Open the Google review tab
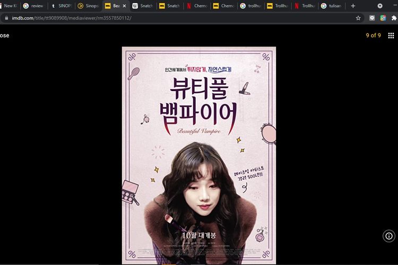398x265 pixels. (x=33, y=6)
